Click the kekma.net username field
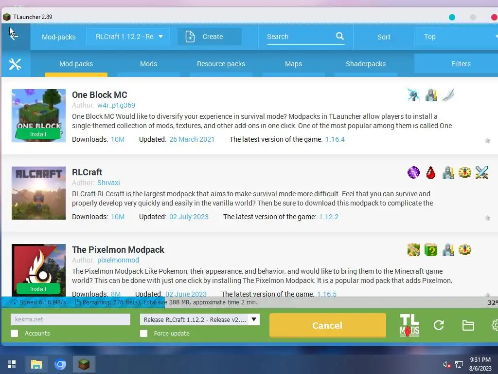The image size is (498, 374). click(x=71, y=319)
